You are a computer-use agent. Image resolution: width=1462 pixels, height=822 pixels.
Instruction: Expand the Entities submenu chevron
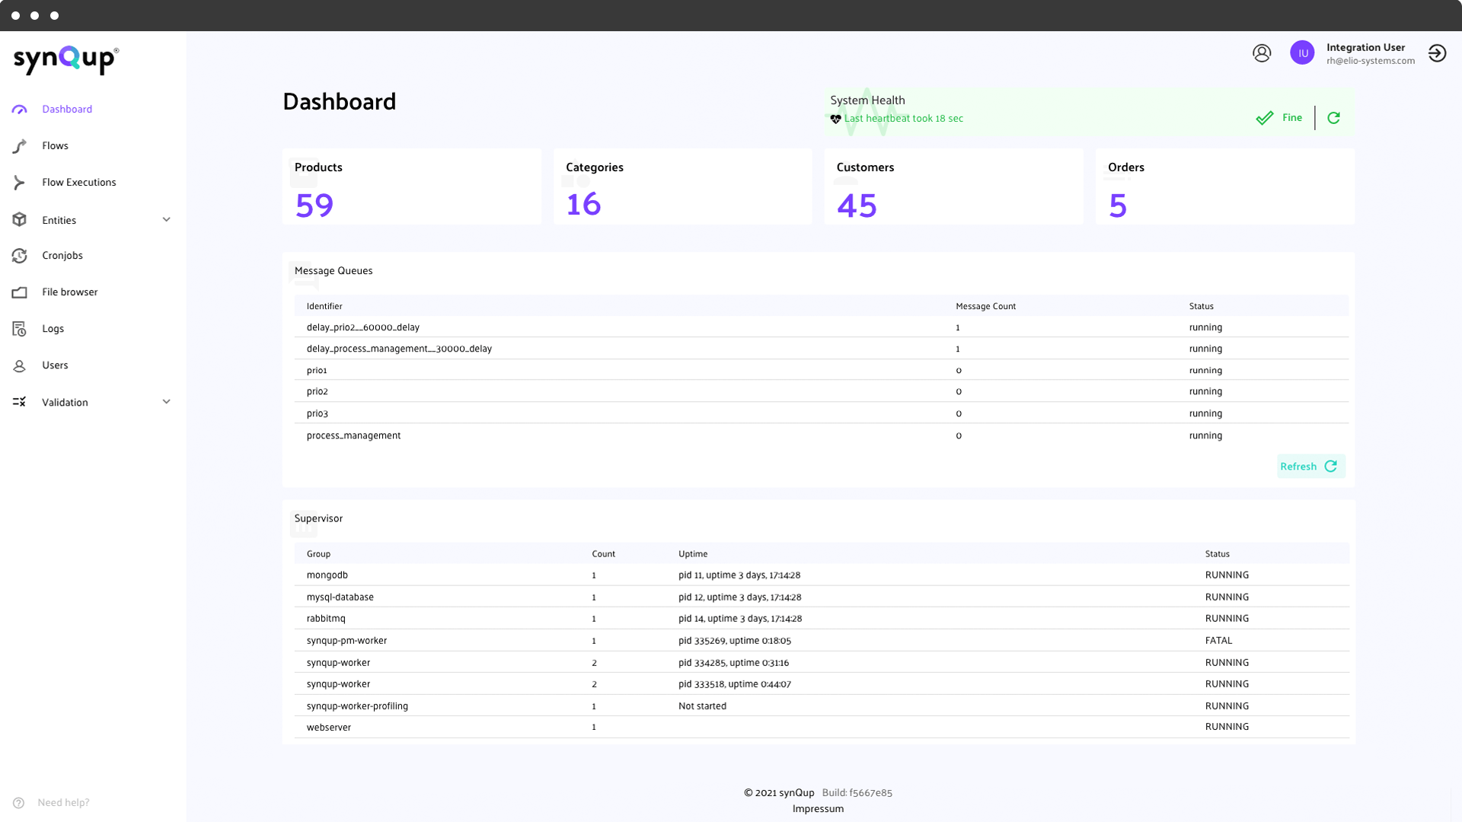[166, 220]
